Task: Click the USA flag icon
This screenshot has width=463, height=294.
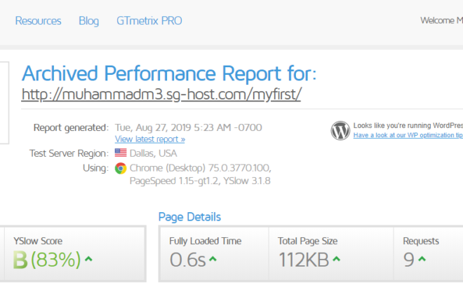Action: pyautogui.click(x=121, y=153)
